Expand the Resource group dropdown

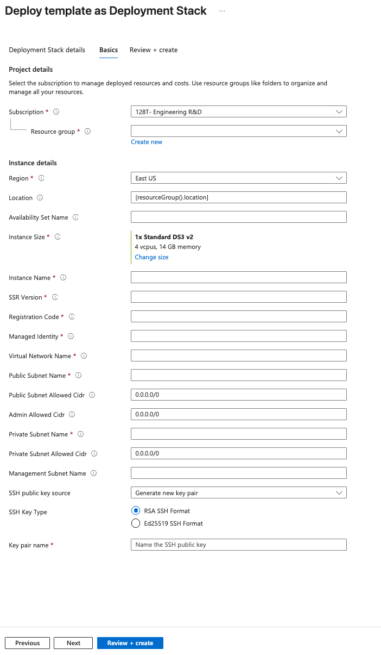coord(238,132)
